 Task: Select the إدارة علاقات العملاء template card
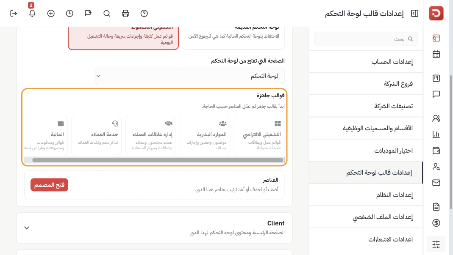pos(150,136)
